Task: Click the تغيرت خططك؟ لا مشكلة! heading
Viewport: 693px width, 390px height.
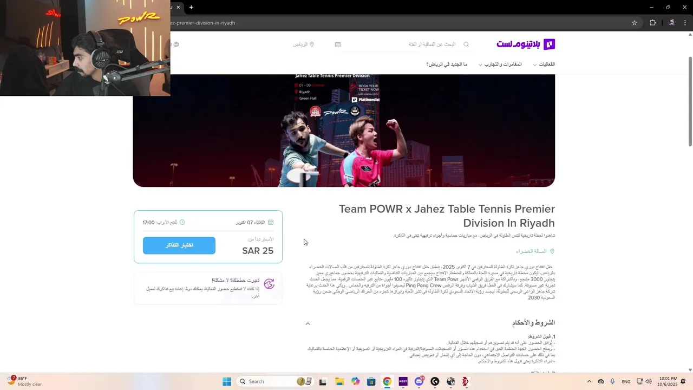Action: pos(236,280)
